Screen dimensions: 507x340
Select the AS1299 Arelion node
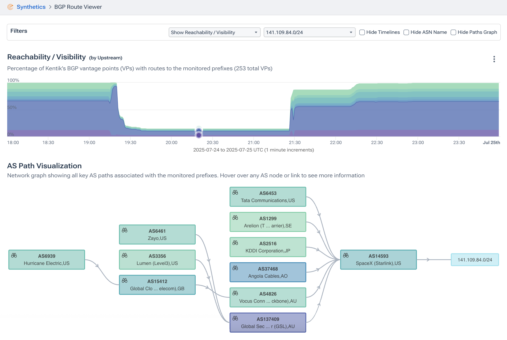[268, 222]
